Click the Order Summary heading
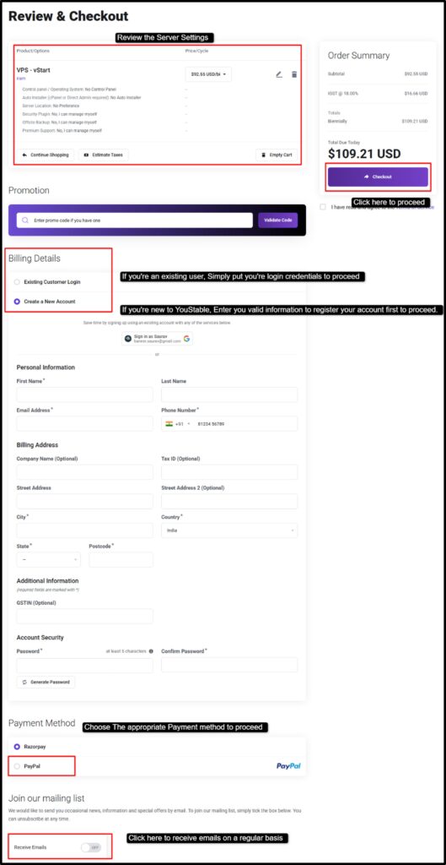 click(x=358, y=56)
